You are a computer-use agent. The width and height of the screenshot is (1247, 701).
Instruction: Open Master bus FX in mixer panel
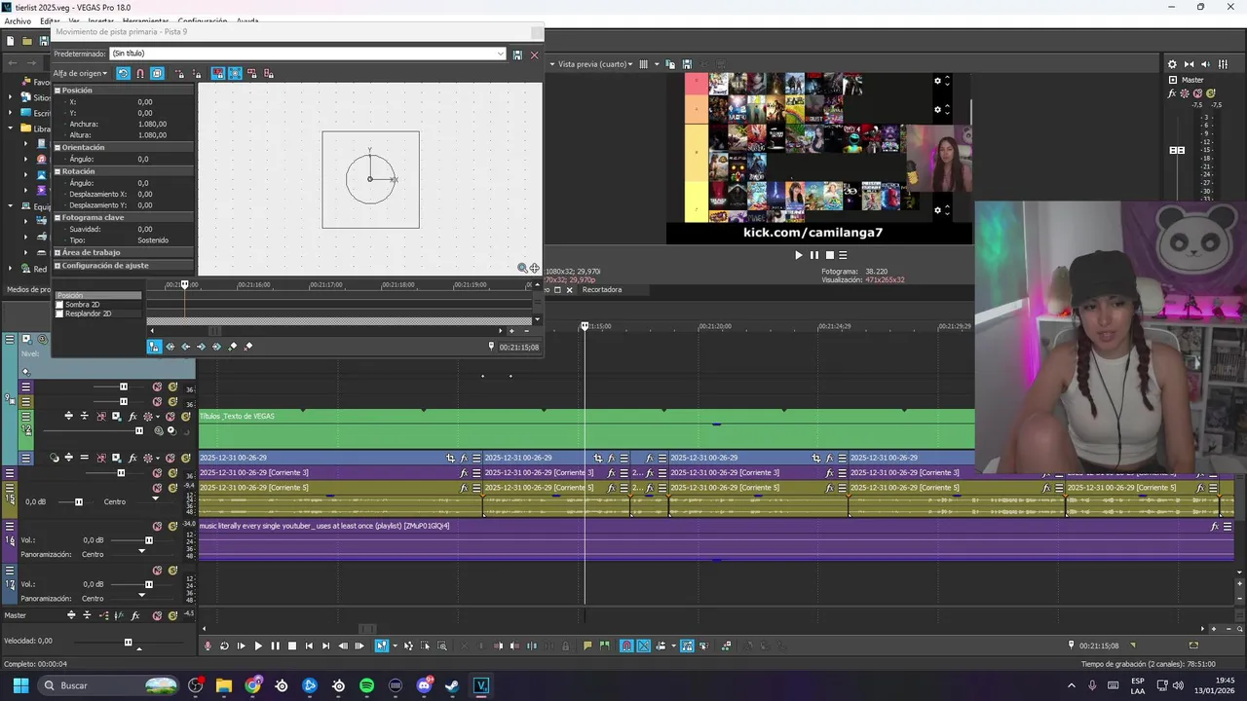(x=1172, y=93)
